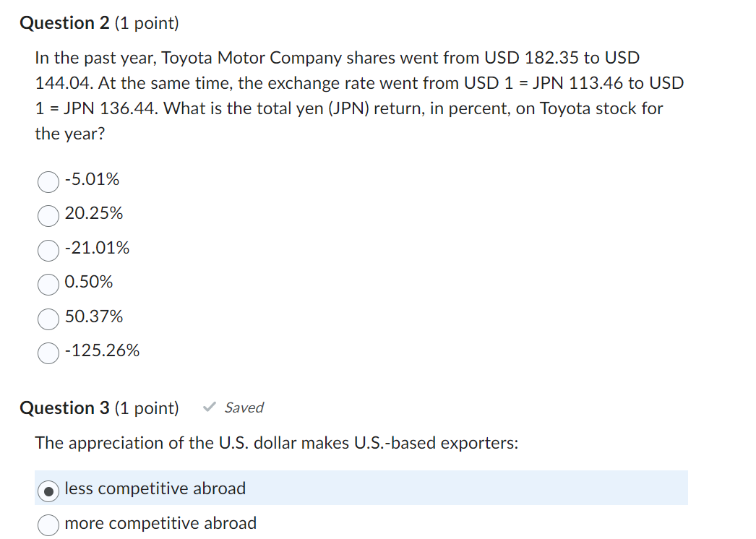
Task: Click the 'Saved' status text
Action: [x=244, y=408]
